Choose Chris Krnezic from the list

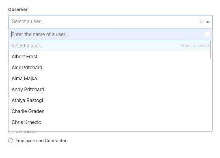tap(110, 122)
